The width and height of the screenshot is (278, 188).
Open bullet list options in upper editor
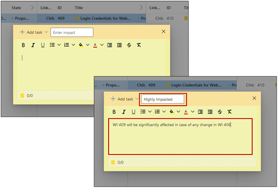tap(59, 45)
